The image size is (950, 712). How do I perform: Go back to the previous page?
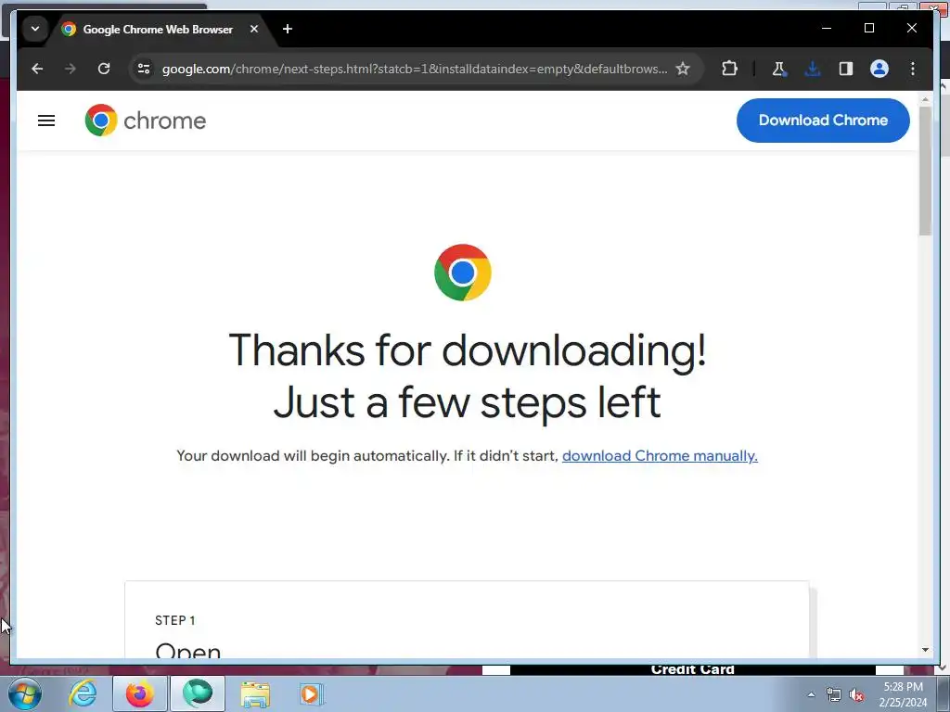coord(37,69)
